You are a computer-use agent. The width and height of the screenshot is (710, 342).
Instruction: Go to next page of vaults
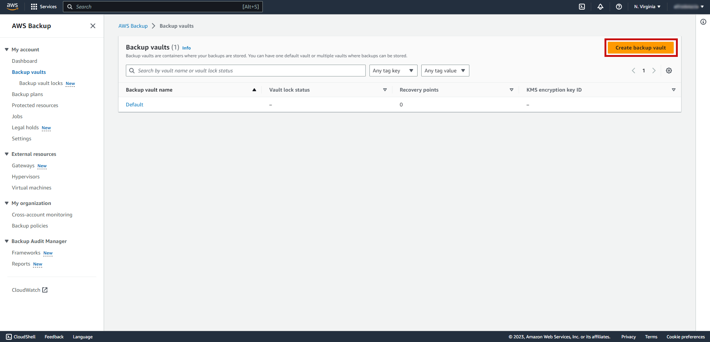(654, 71)
